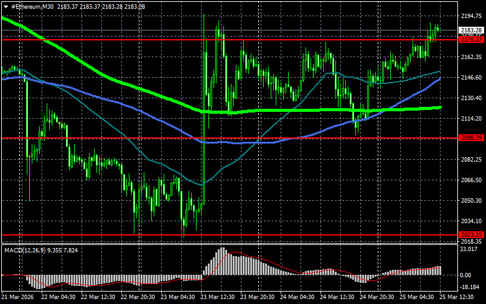
Task: Open the chart dropdown arrow beside #Ethereum
Action: [6, 7]
